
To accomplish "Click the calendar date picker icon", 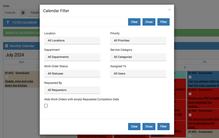I will coord(23,13).
